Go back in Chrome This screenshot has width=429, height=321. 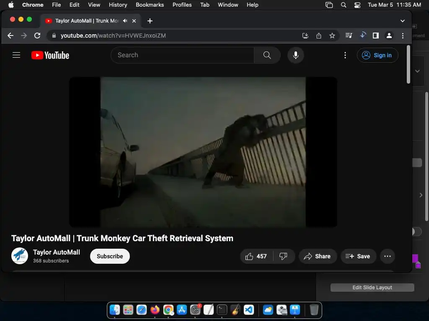10,36
